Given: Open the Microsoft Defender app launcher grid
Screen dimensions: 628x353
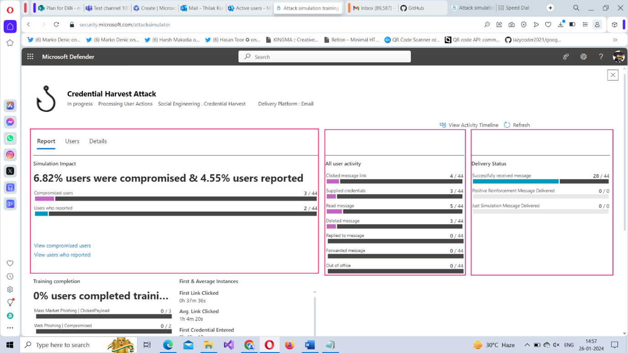Looking at the screenshot, I should click(x=30, y=57).
